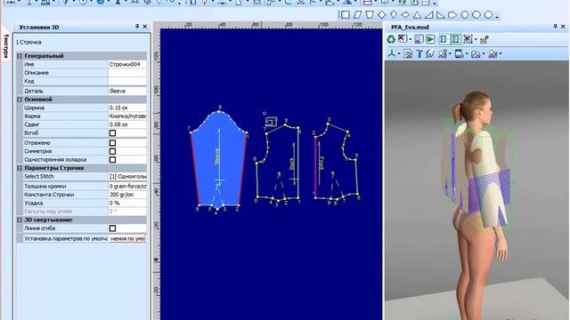Select the octagon shape tool
The width and height of the screenshot is (570, 320).
(x=476, y=14)
